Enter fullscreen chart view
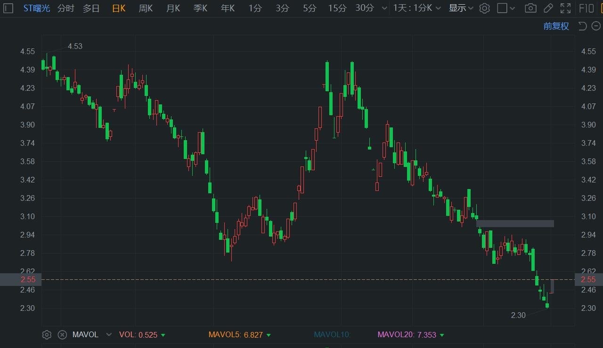The image size is (603, 348). (565, 8)
